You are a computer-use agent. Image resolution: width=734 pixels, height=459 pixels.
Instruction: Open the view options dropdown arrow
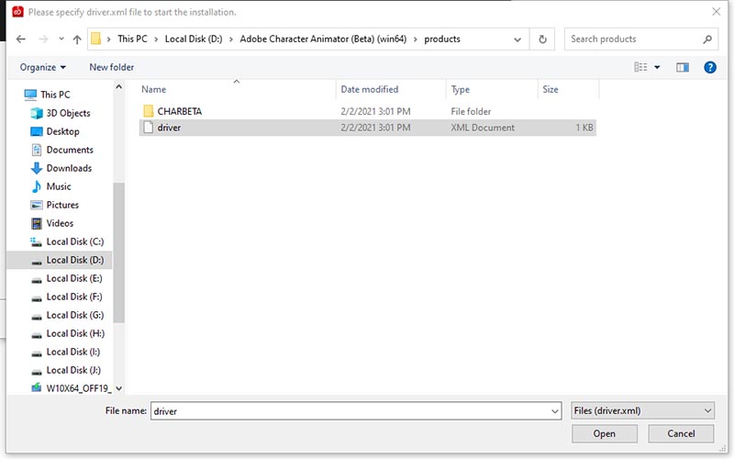[657, 67]
